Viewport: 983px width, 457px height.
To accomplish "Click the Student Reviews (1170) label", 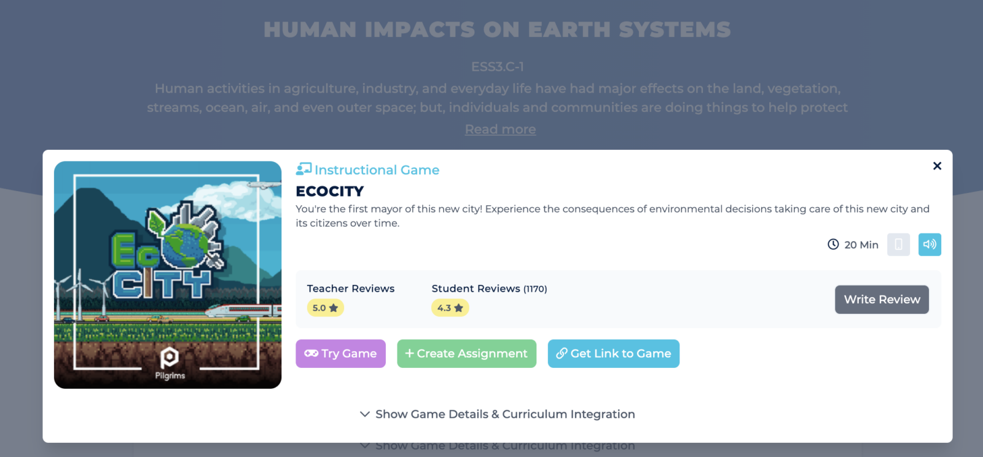I will coord(489,289).
